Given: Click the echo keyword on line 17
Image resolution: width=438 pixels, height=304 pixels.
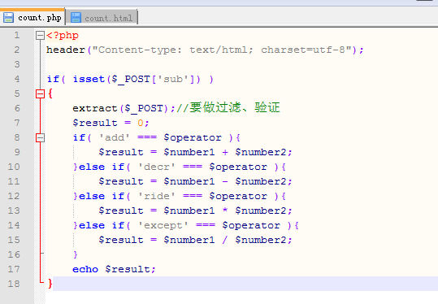Looking at the screenshot, I should 85,269.
